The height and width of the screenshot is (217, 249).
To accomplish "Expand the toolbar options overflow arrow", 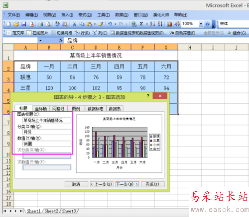I will [214, 24].
